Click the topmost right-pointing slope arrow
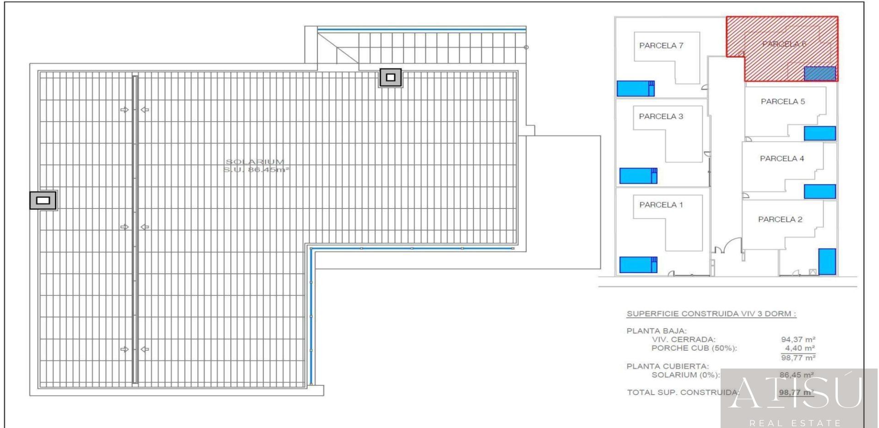This screenshot has width=879, height=428. click(124, 110)
